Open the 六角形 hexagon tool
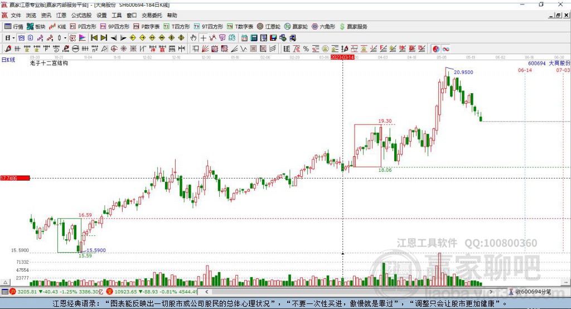The image size is (571, 309). [x=323, y=27]
